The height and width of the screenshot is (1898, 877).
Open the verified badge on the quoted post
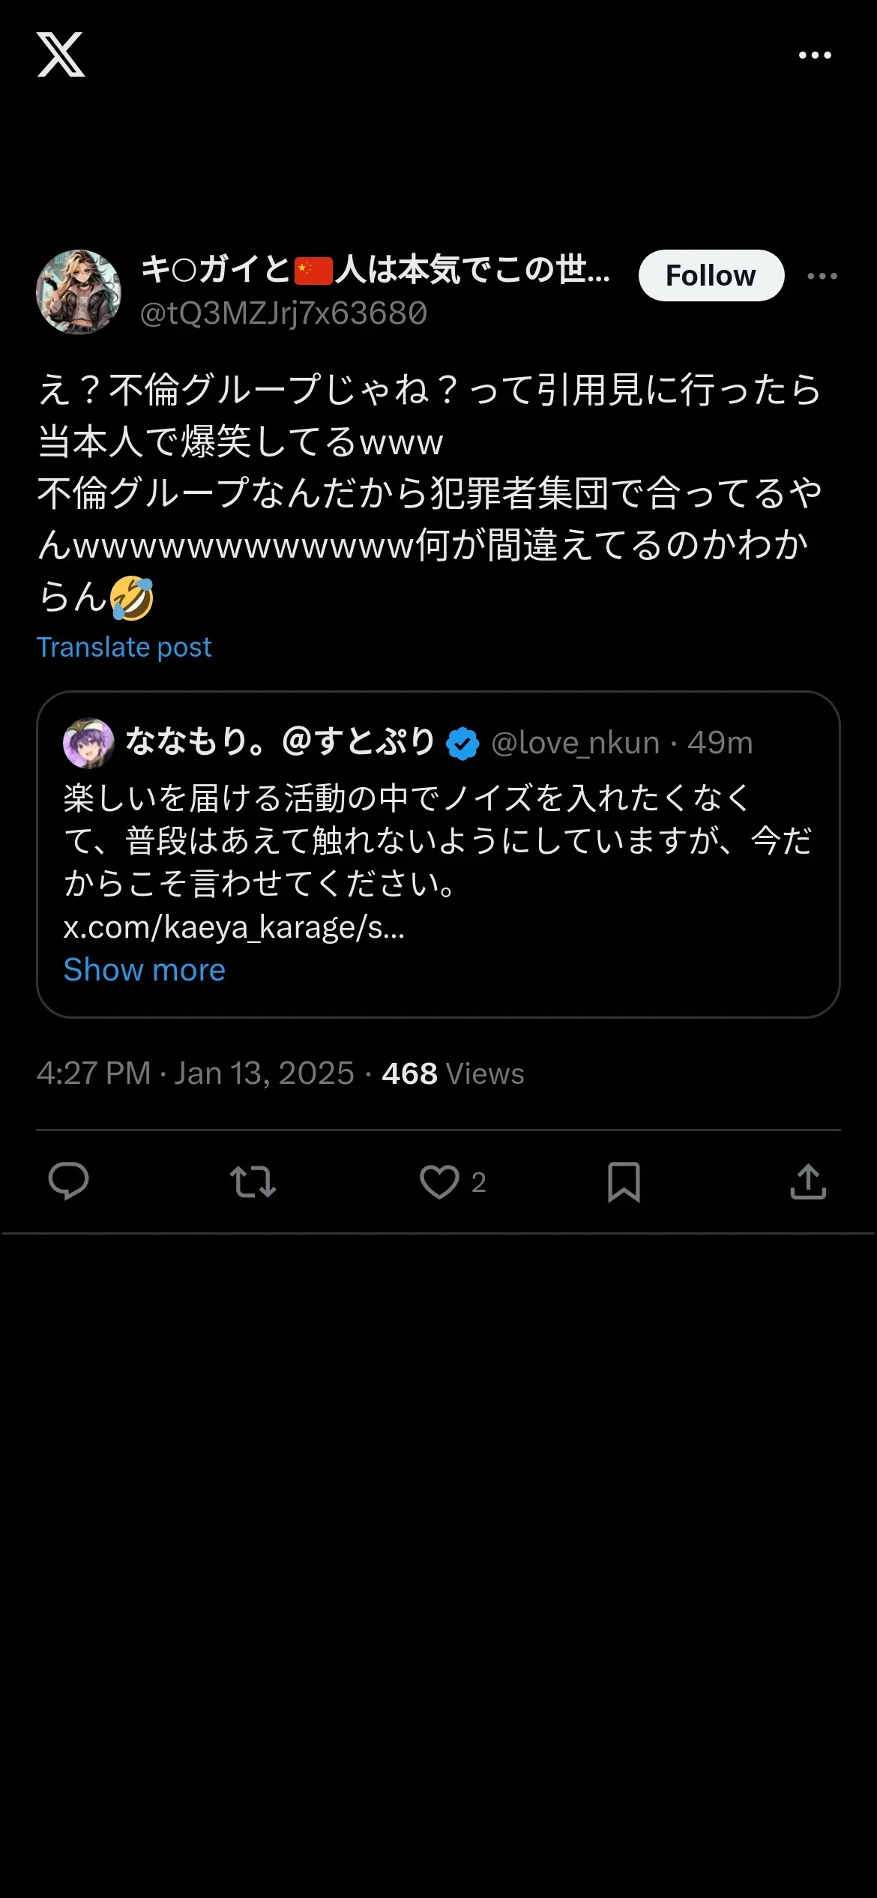(x=462, y=744)
